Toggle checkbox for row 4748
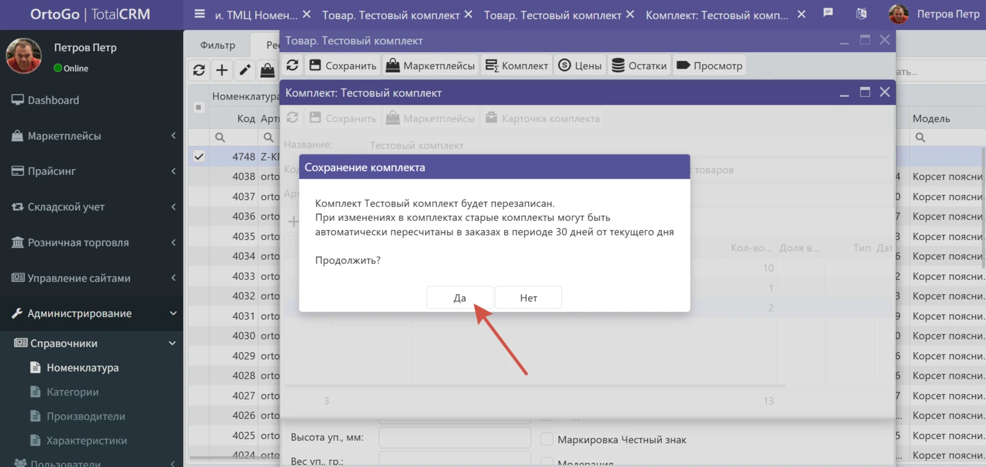Image resolution: width=986 pixels, height=467 pixels. [x=199, y=157]
